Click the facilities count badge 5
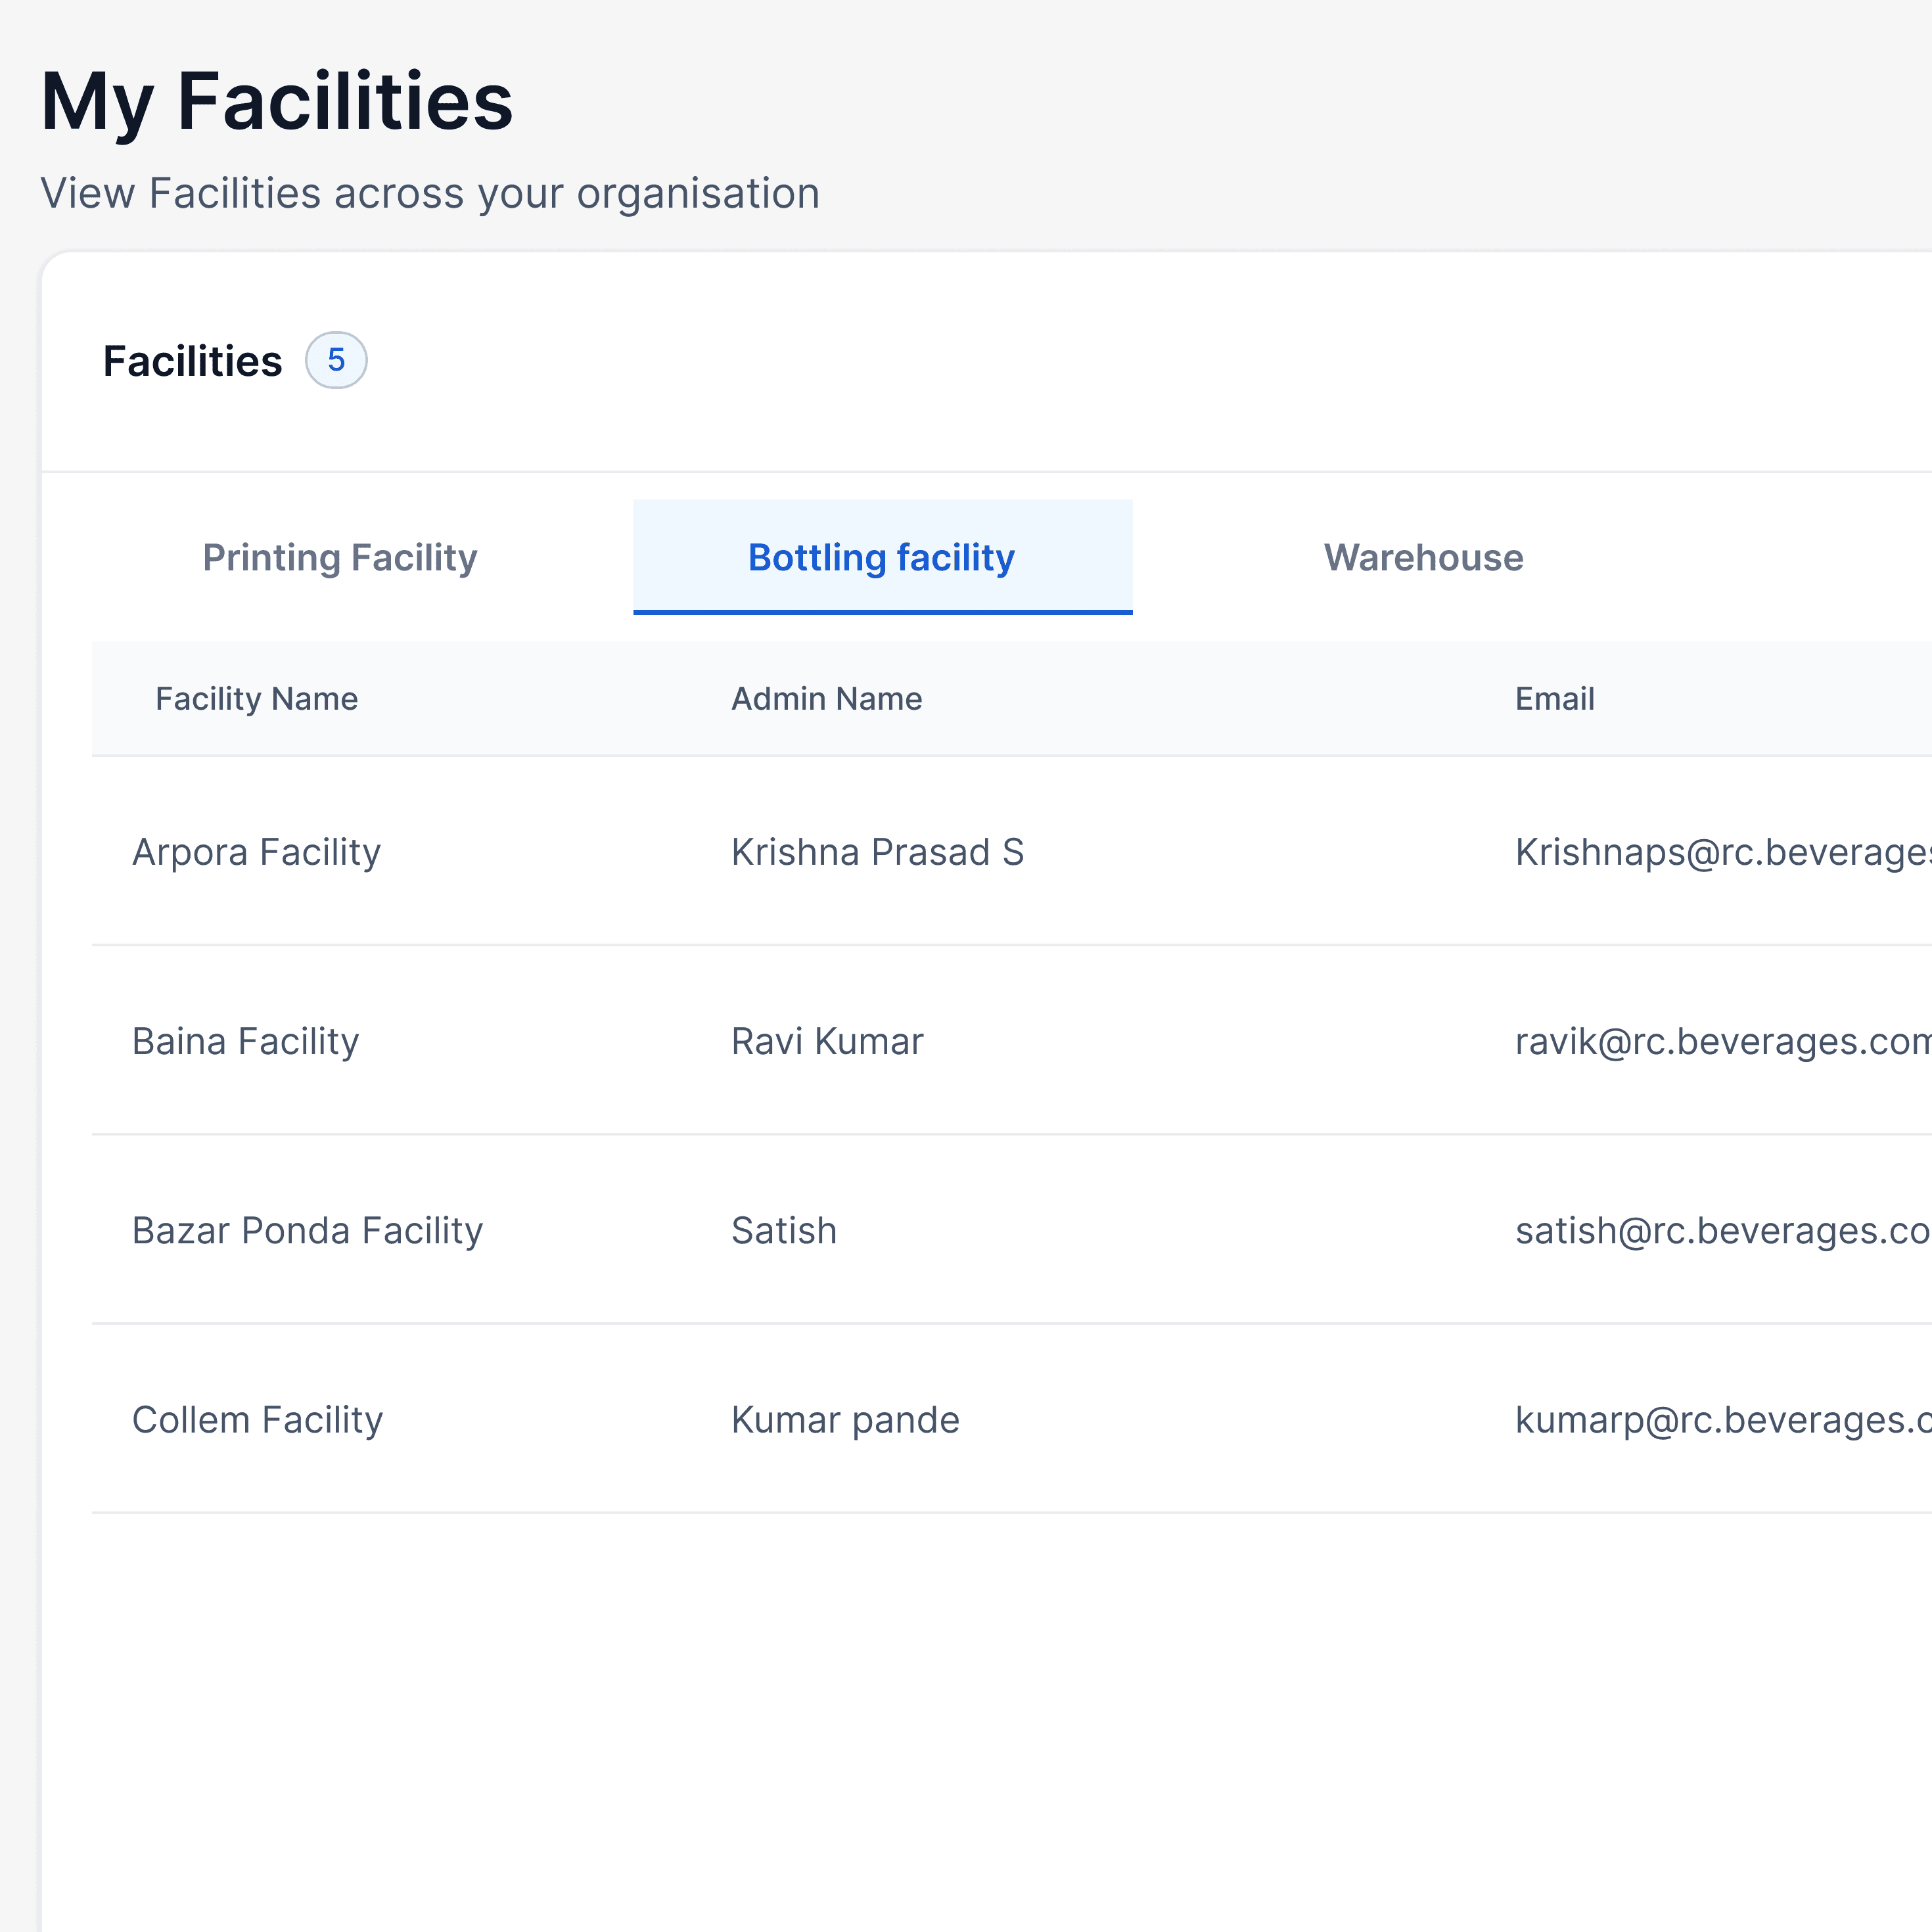 point(336,360)
